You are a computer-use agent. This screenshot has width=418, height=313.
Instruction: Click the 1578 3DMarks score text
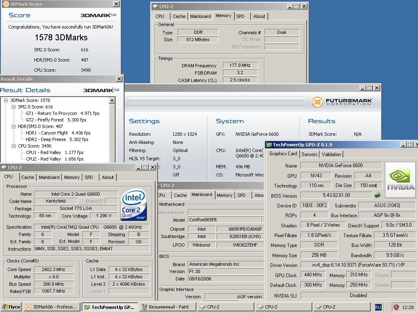(x=61, y=37)
